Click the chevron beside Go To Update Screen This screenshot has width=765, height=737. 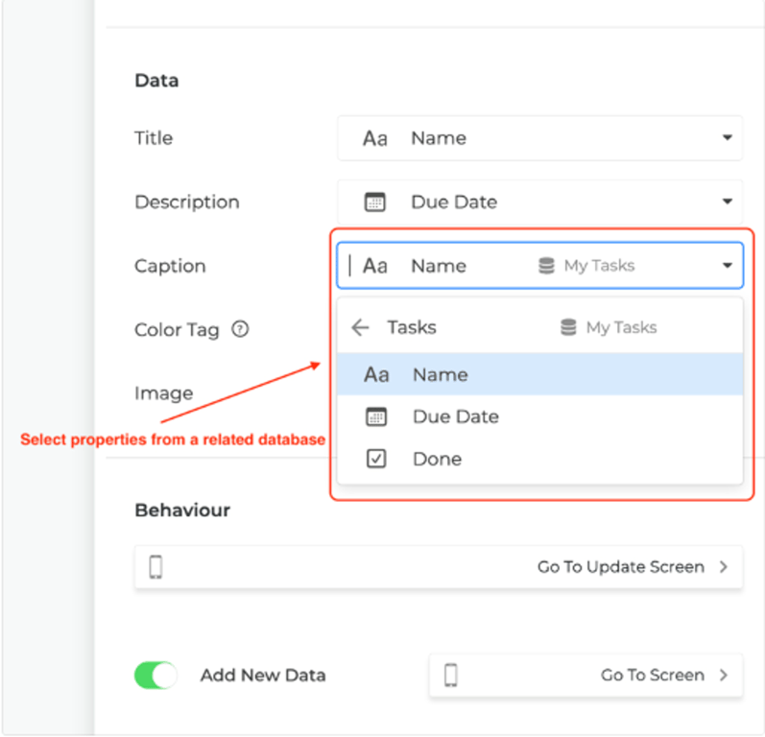coord(724,567)
